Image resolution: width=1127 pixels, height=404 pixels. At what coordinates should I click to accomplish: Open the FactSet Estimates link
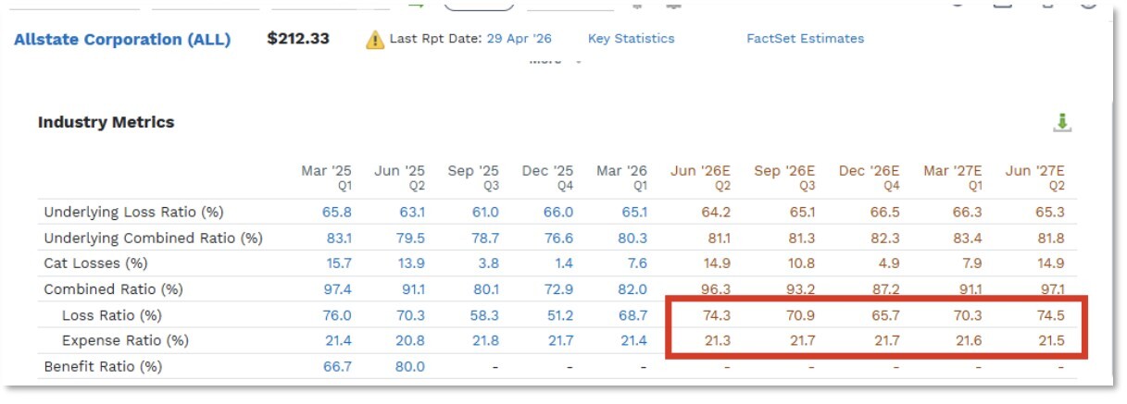(x=806, y=39)
